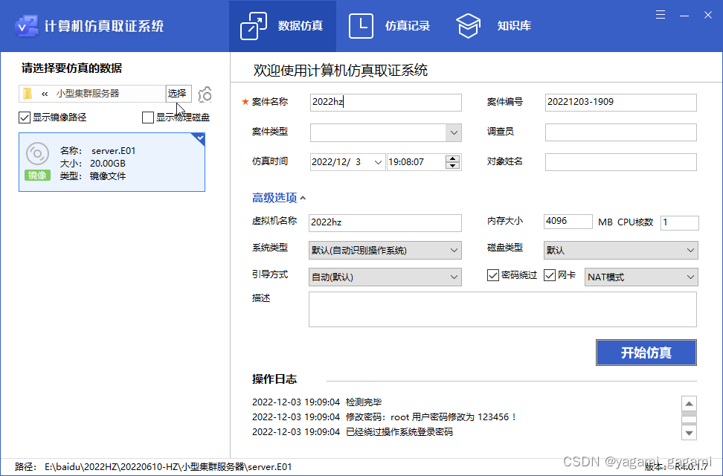Viewport: 723px width, 476px height.
Task: Open the 磁盘类型 dropdown
Action: (620, 251)
